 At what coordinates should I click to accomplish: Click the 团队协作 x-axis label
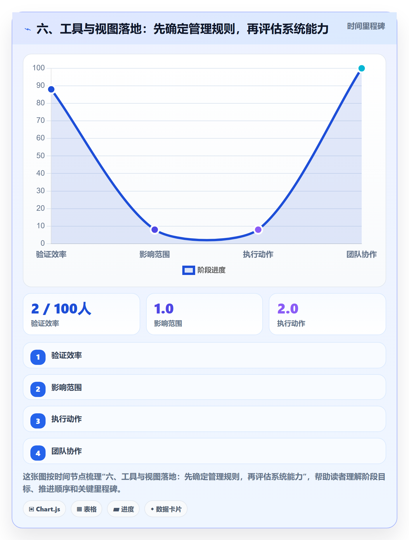361,254
